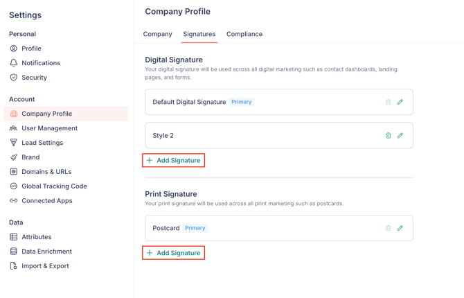Screen dimensions: 464x298
Task: Add a new digital signature
Action: (x=173, y=160)
